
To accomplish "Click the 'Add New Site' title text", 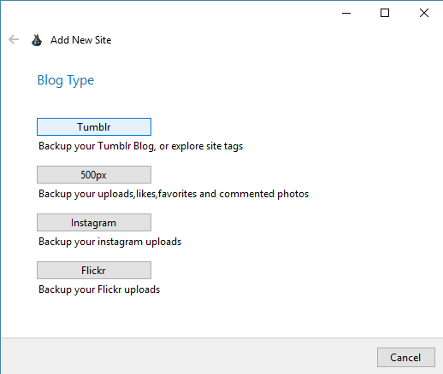I will coord(80,40).
